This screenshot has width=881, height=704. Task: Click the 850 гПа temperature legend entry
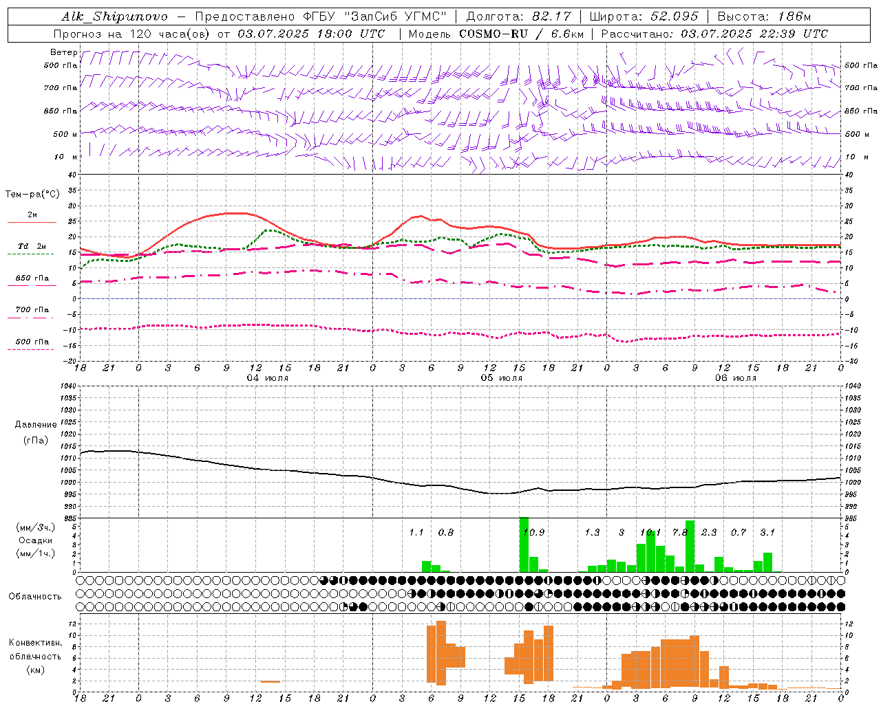pos(32,278)
